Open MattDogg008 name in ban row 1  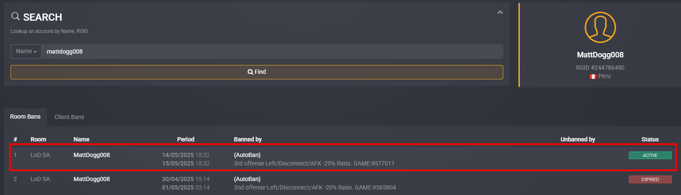92,155
